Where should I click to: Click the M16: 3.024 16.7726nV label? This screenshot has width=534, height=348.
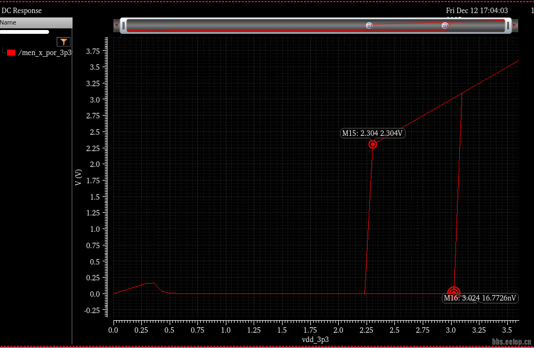480,298
